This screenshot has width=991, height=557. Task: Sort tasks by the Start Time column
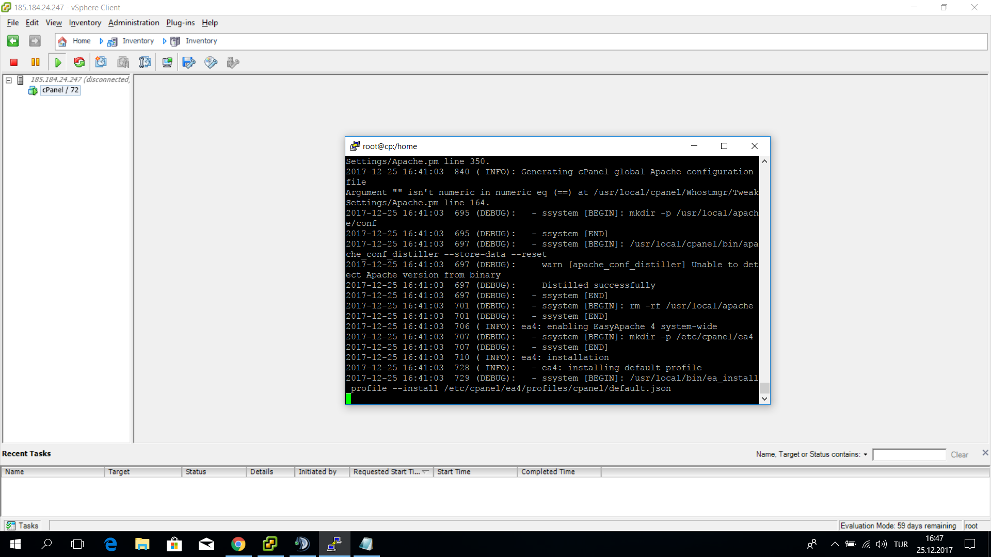[x=475, y=472]
